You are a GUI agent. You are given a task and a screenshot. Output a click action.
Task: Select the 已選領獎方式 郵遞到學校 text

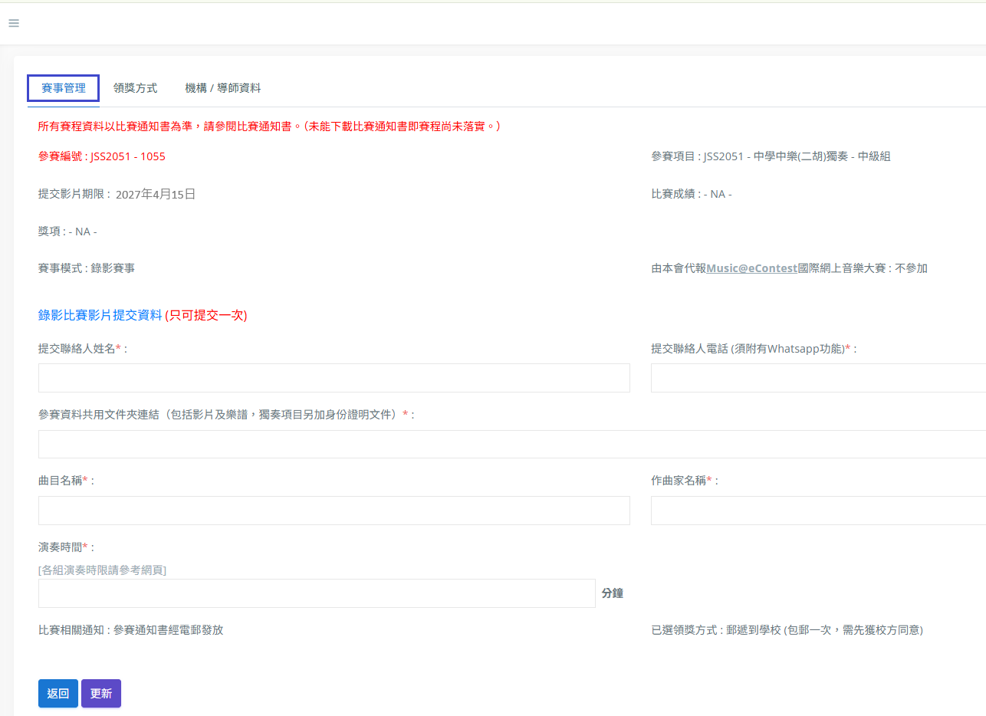tap(787, 630)
